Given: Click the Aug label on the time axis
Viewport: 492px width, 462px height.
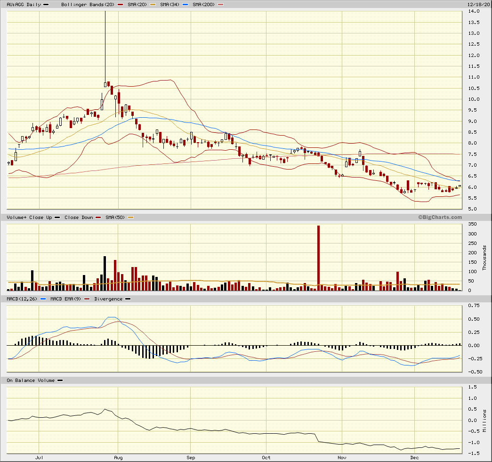Looking at the screenshot, I should 118,458.
